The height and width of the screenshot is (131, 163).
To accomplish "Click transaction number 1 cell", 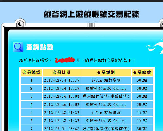I will click(x=32, y=80).
